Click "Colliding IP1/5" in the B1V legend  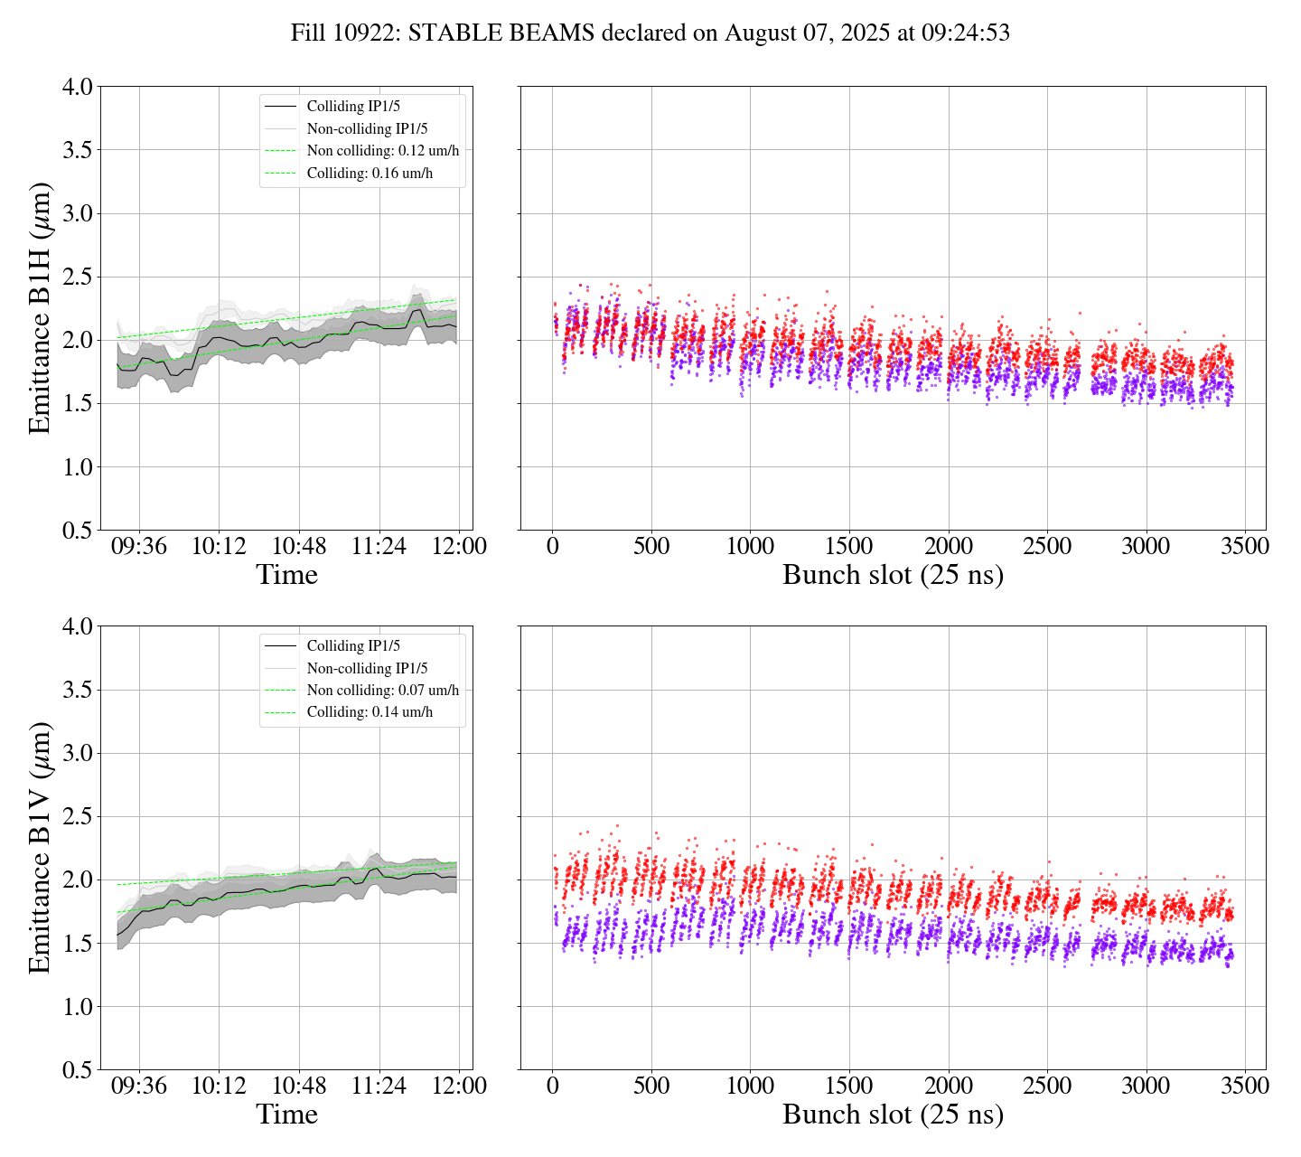point(353,646)
